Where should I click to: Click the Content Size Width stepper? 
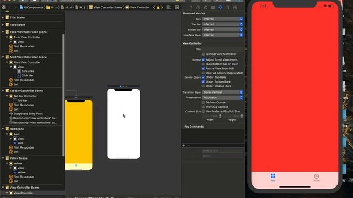pyautogui.click(x=220, y=116)
